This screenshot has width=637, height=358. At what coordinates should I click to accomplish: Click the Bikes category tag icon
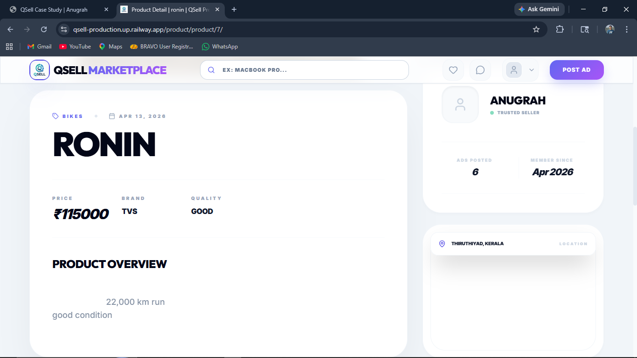click(55, 116)
